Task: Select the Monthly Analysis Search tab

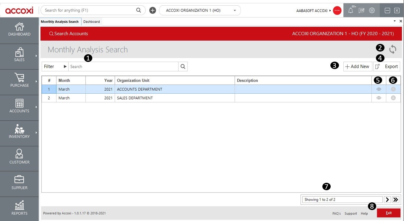Action: coord(60,21)
